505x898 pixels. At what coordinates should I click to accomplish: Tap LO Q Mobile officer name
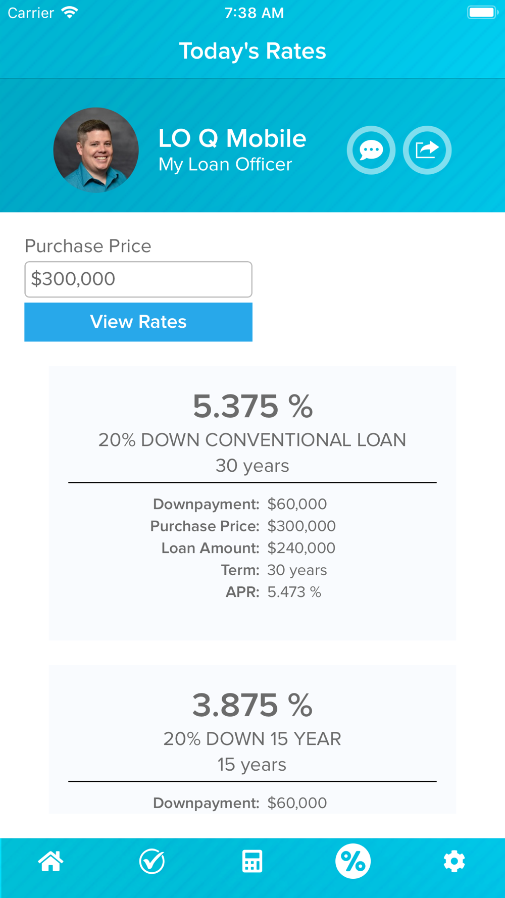pos(232,138)
